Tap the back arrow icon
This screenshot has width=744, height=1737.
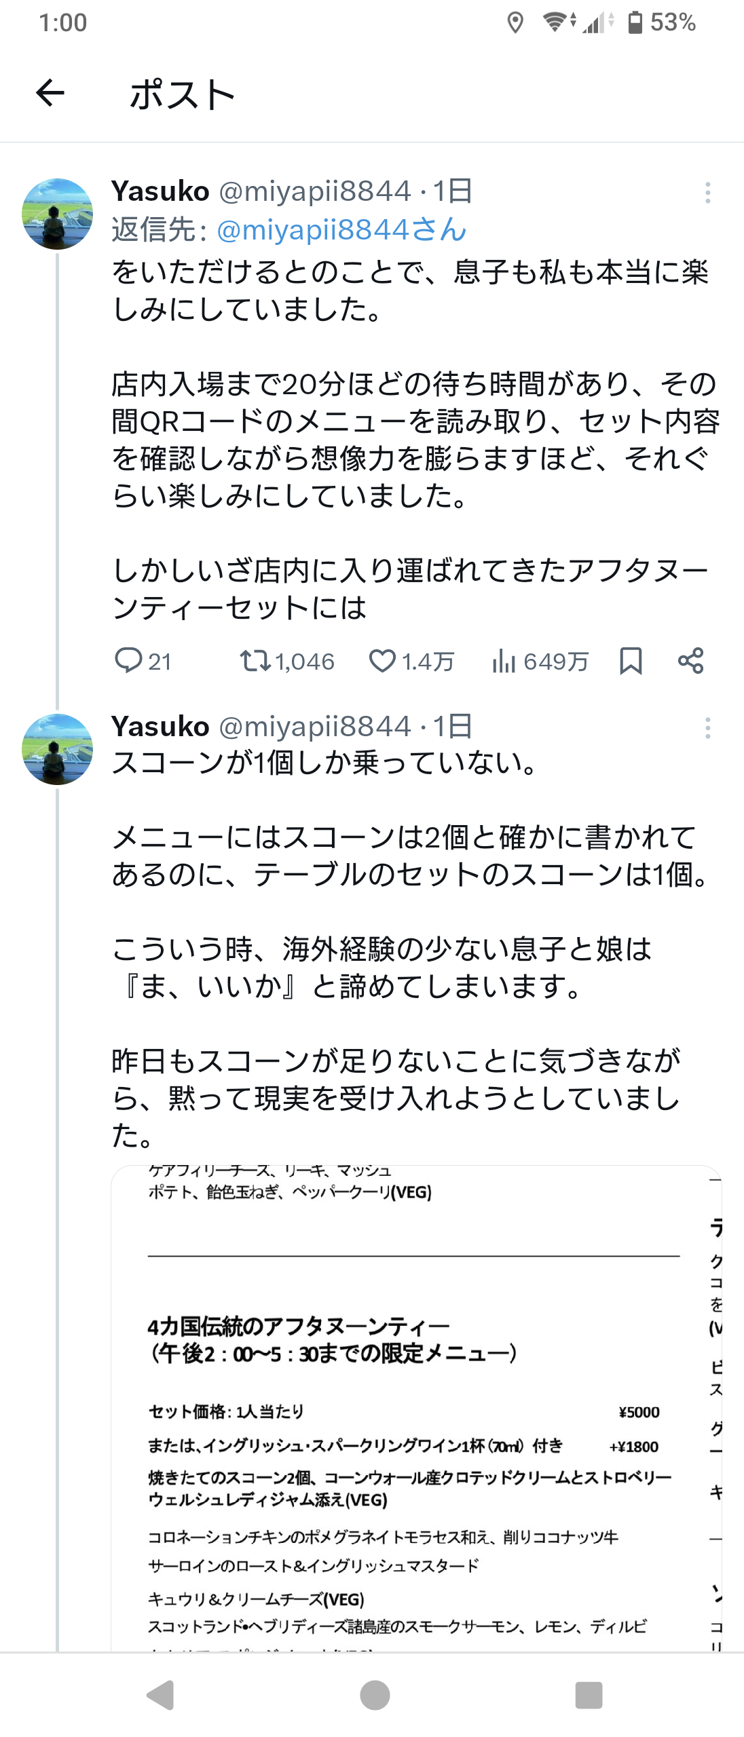(50, 93)
